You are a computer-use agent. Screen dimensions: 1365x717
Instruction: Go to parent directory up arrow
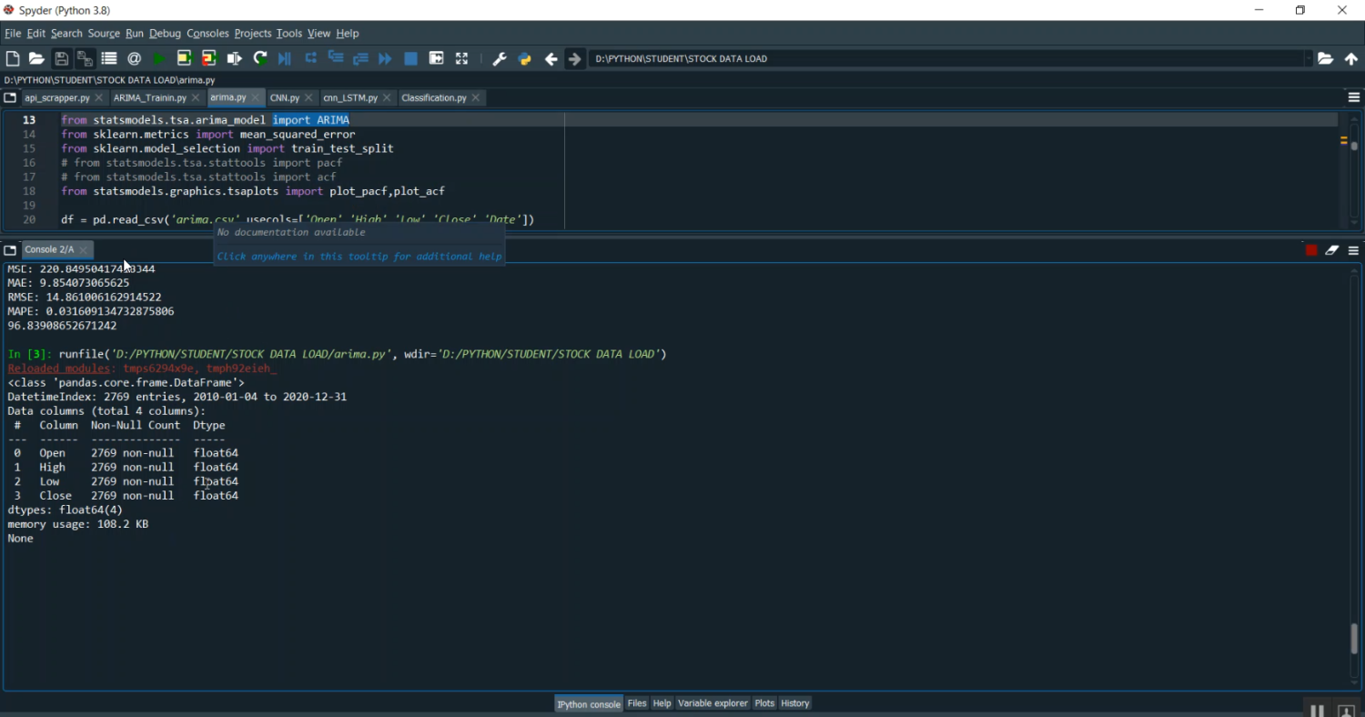pos(1351,58)
